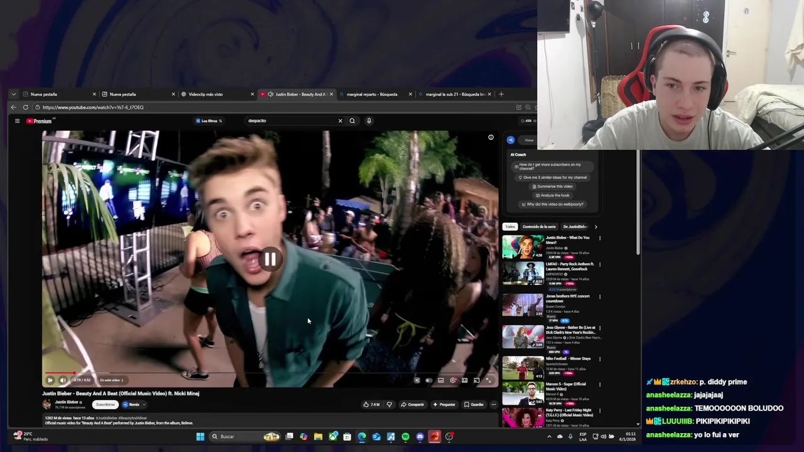
Task: Open Discord from the taskbar
Action: (420, 436)
